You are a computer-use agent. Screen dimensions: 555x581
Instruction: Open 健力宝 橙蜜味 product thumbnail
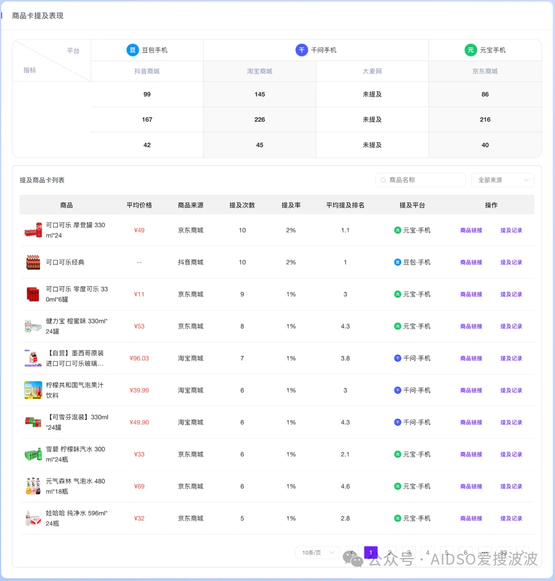tap(33, 326)
